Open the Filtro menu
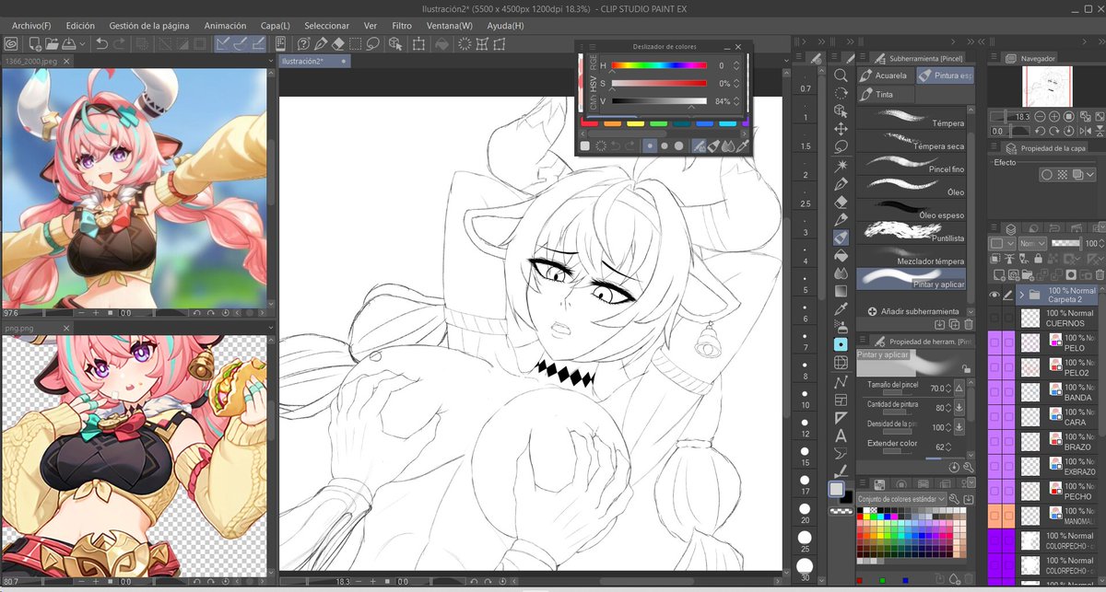This screenshot has width=1106, height=592. click(x=402, y=26)
